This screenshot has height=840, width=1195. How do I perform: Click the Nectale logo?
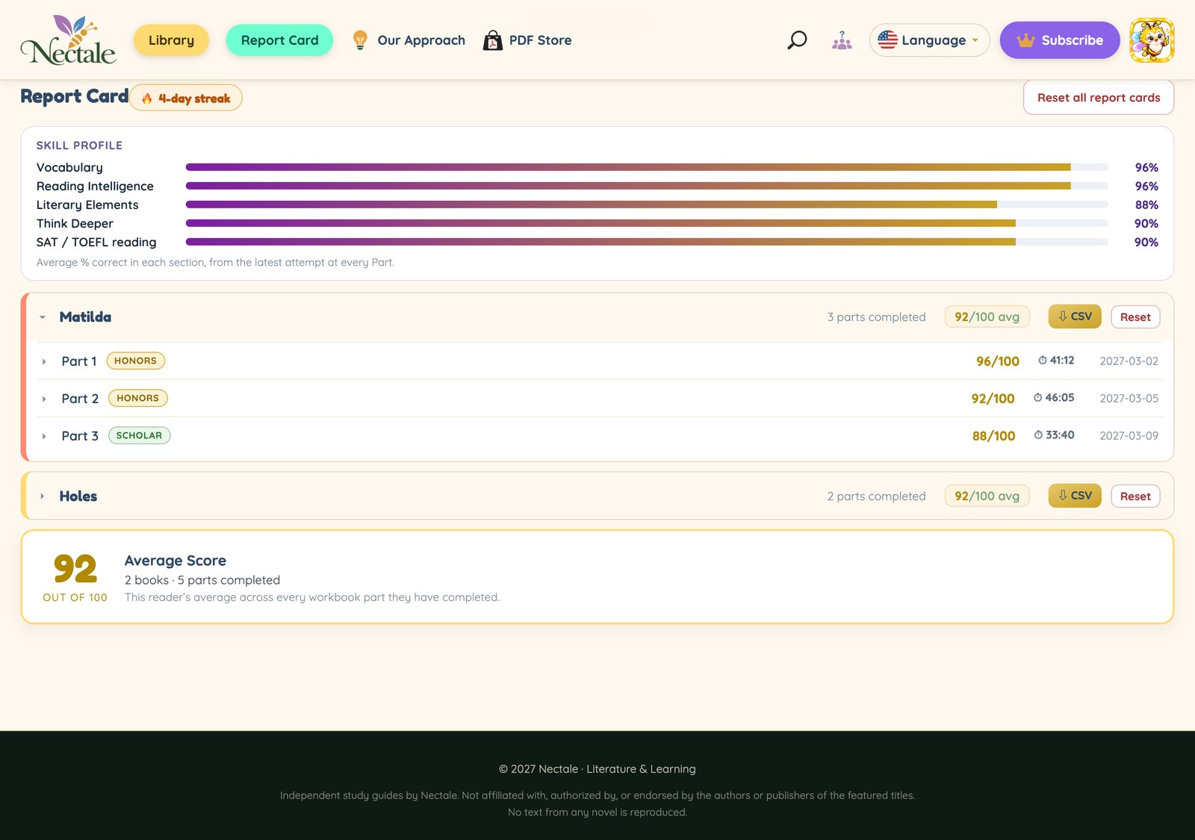tap(68, 40)
